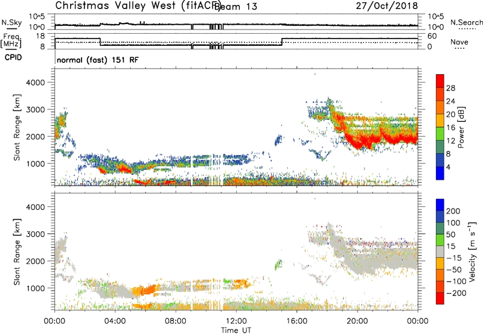Click the 20:00 time axis label

[x=357, y=321]
